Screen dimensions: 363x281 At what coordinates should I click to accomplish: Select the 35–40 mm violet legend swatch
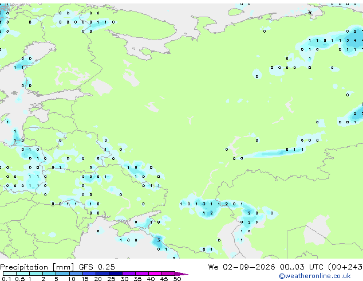click(x=141, y=274)
